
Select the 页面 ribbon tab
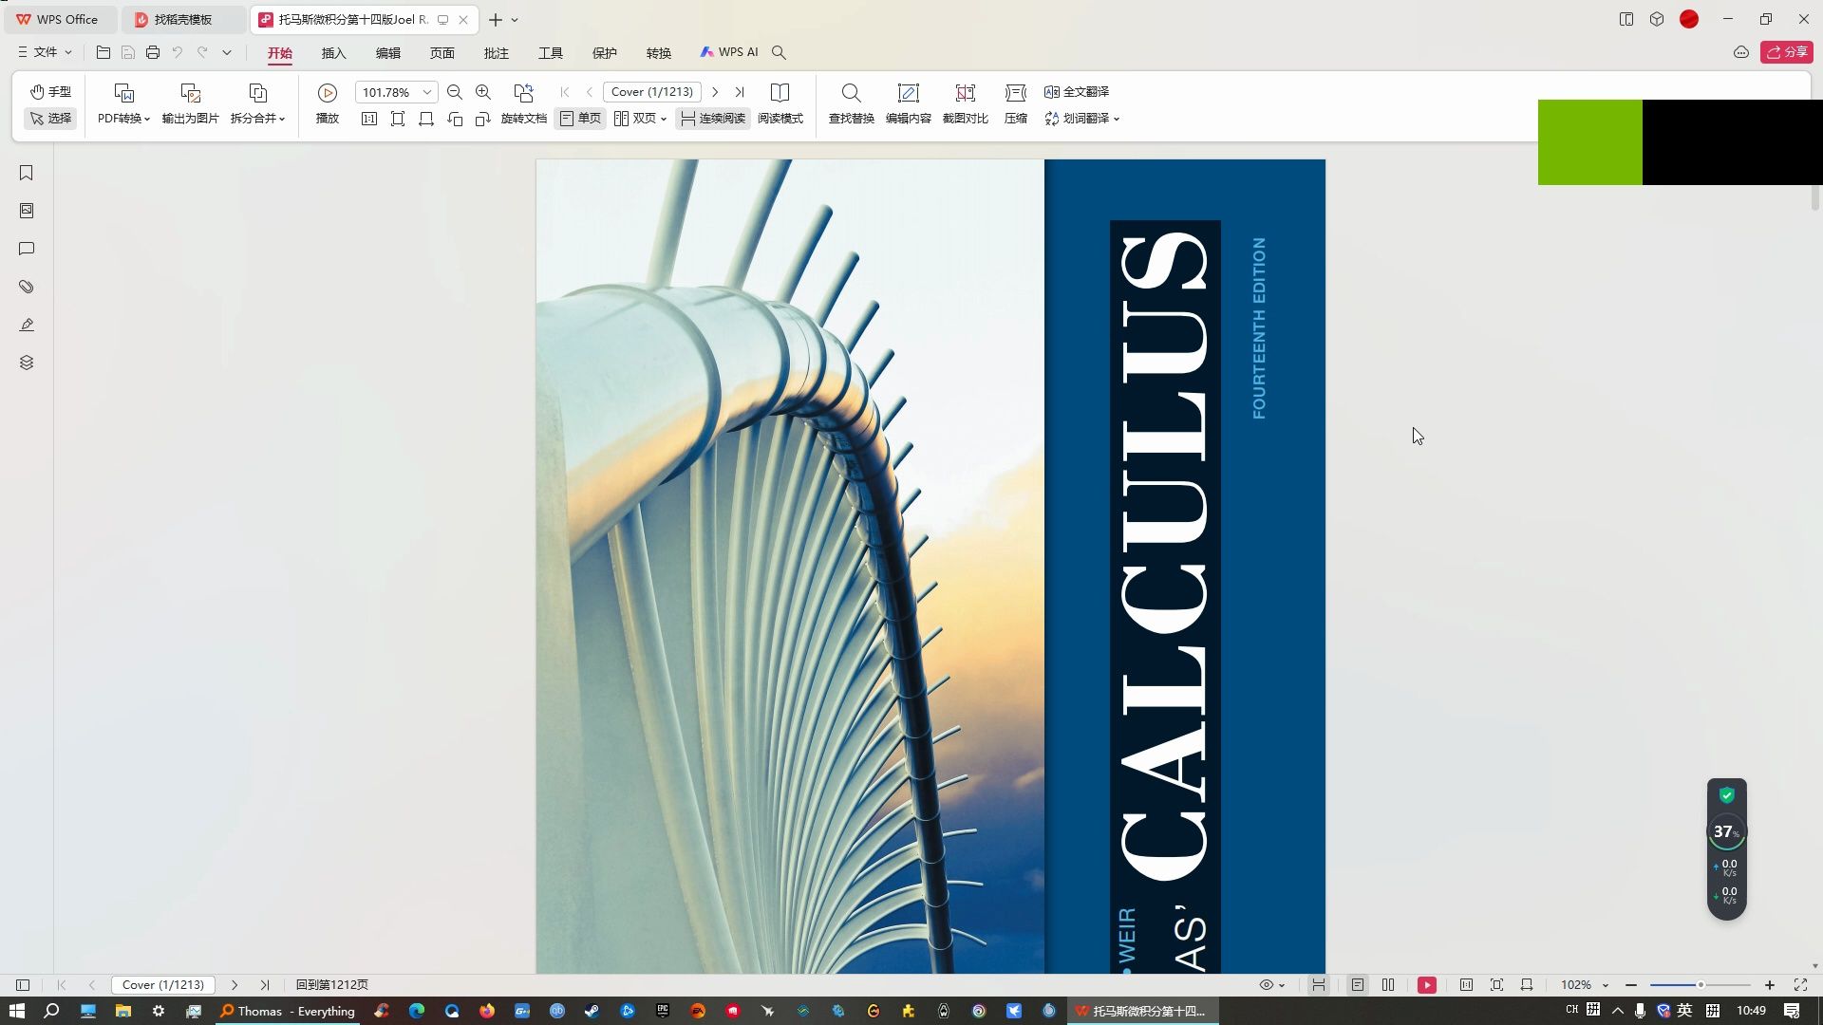pyautogui.click(x=442, y=51)
